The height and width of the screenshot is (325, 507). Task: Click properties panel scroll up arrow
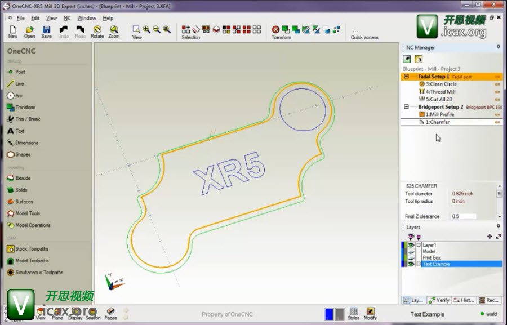coord(500,186)
